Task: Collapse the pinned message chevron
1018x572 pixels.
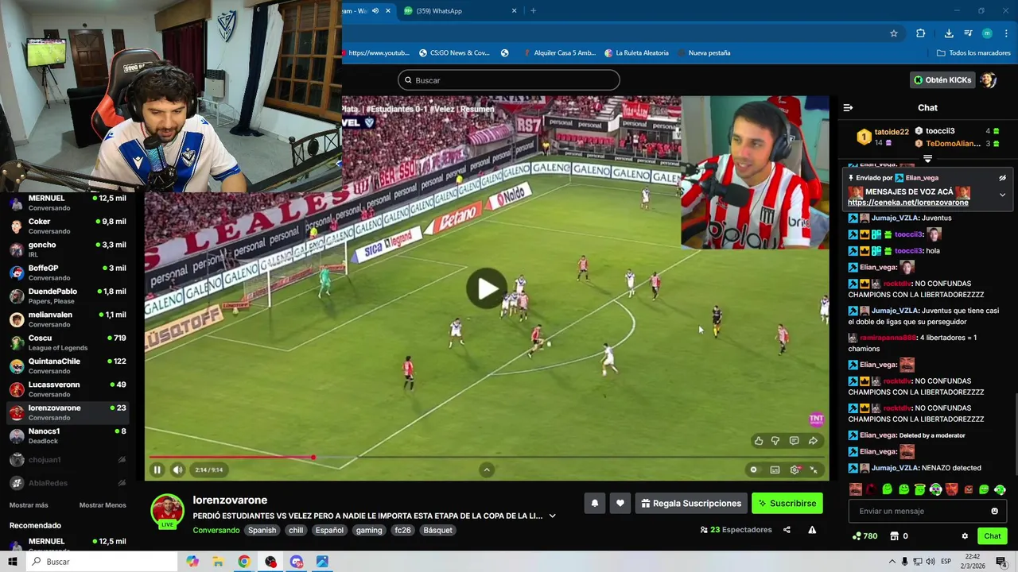Action: 1002,195
